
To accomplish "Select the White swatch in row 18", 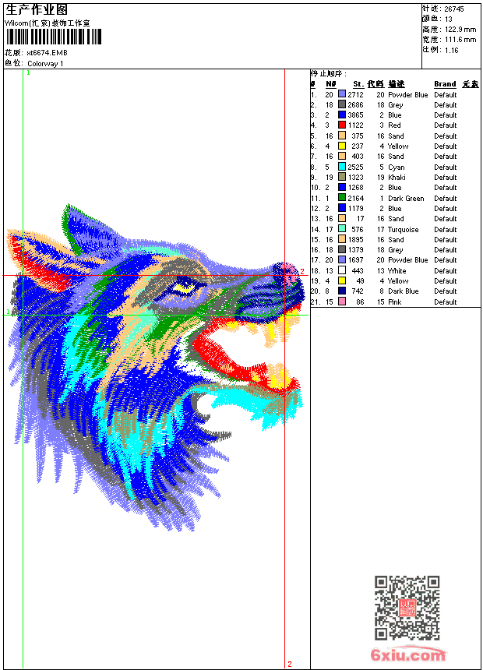I will 342,270.
